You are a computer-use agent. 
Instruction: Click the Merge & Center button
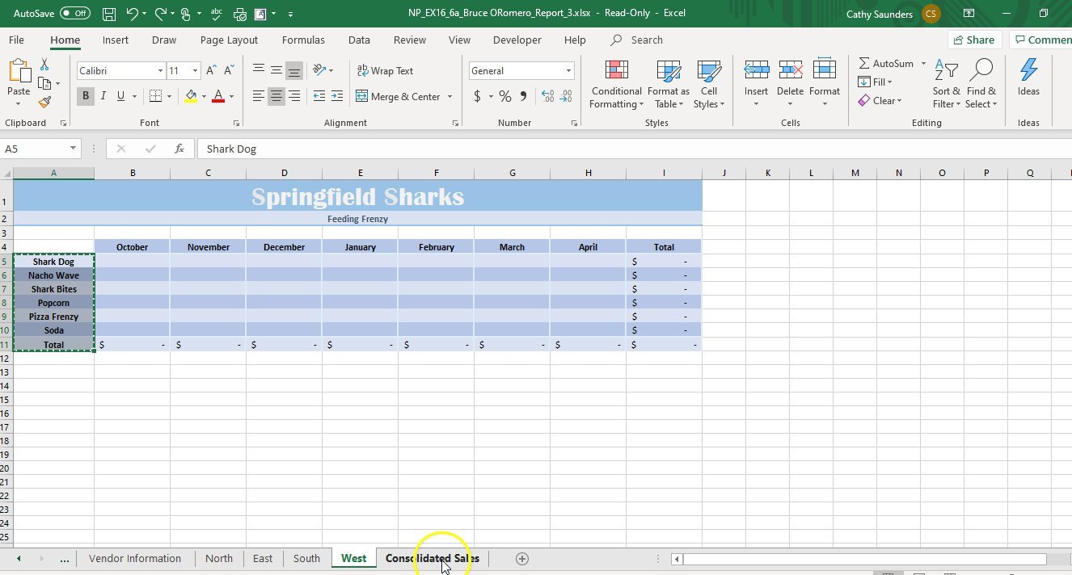click(x=398, y=96)
